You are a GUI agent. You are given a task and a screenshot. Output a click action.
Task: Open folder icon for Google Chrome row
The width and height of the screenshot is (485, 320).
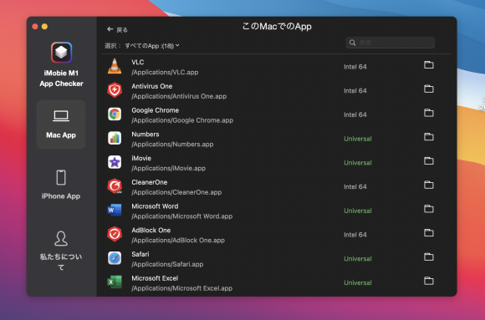429,113
